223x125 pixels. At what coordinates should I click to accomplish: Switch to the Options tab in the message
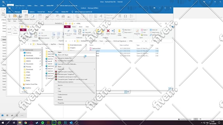click(32, 12)
